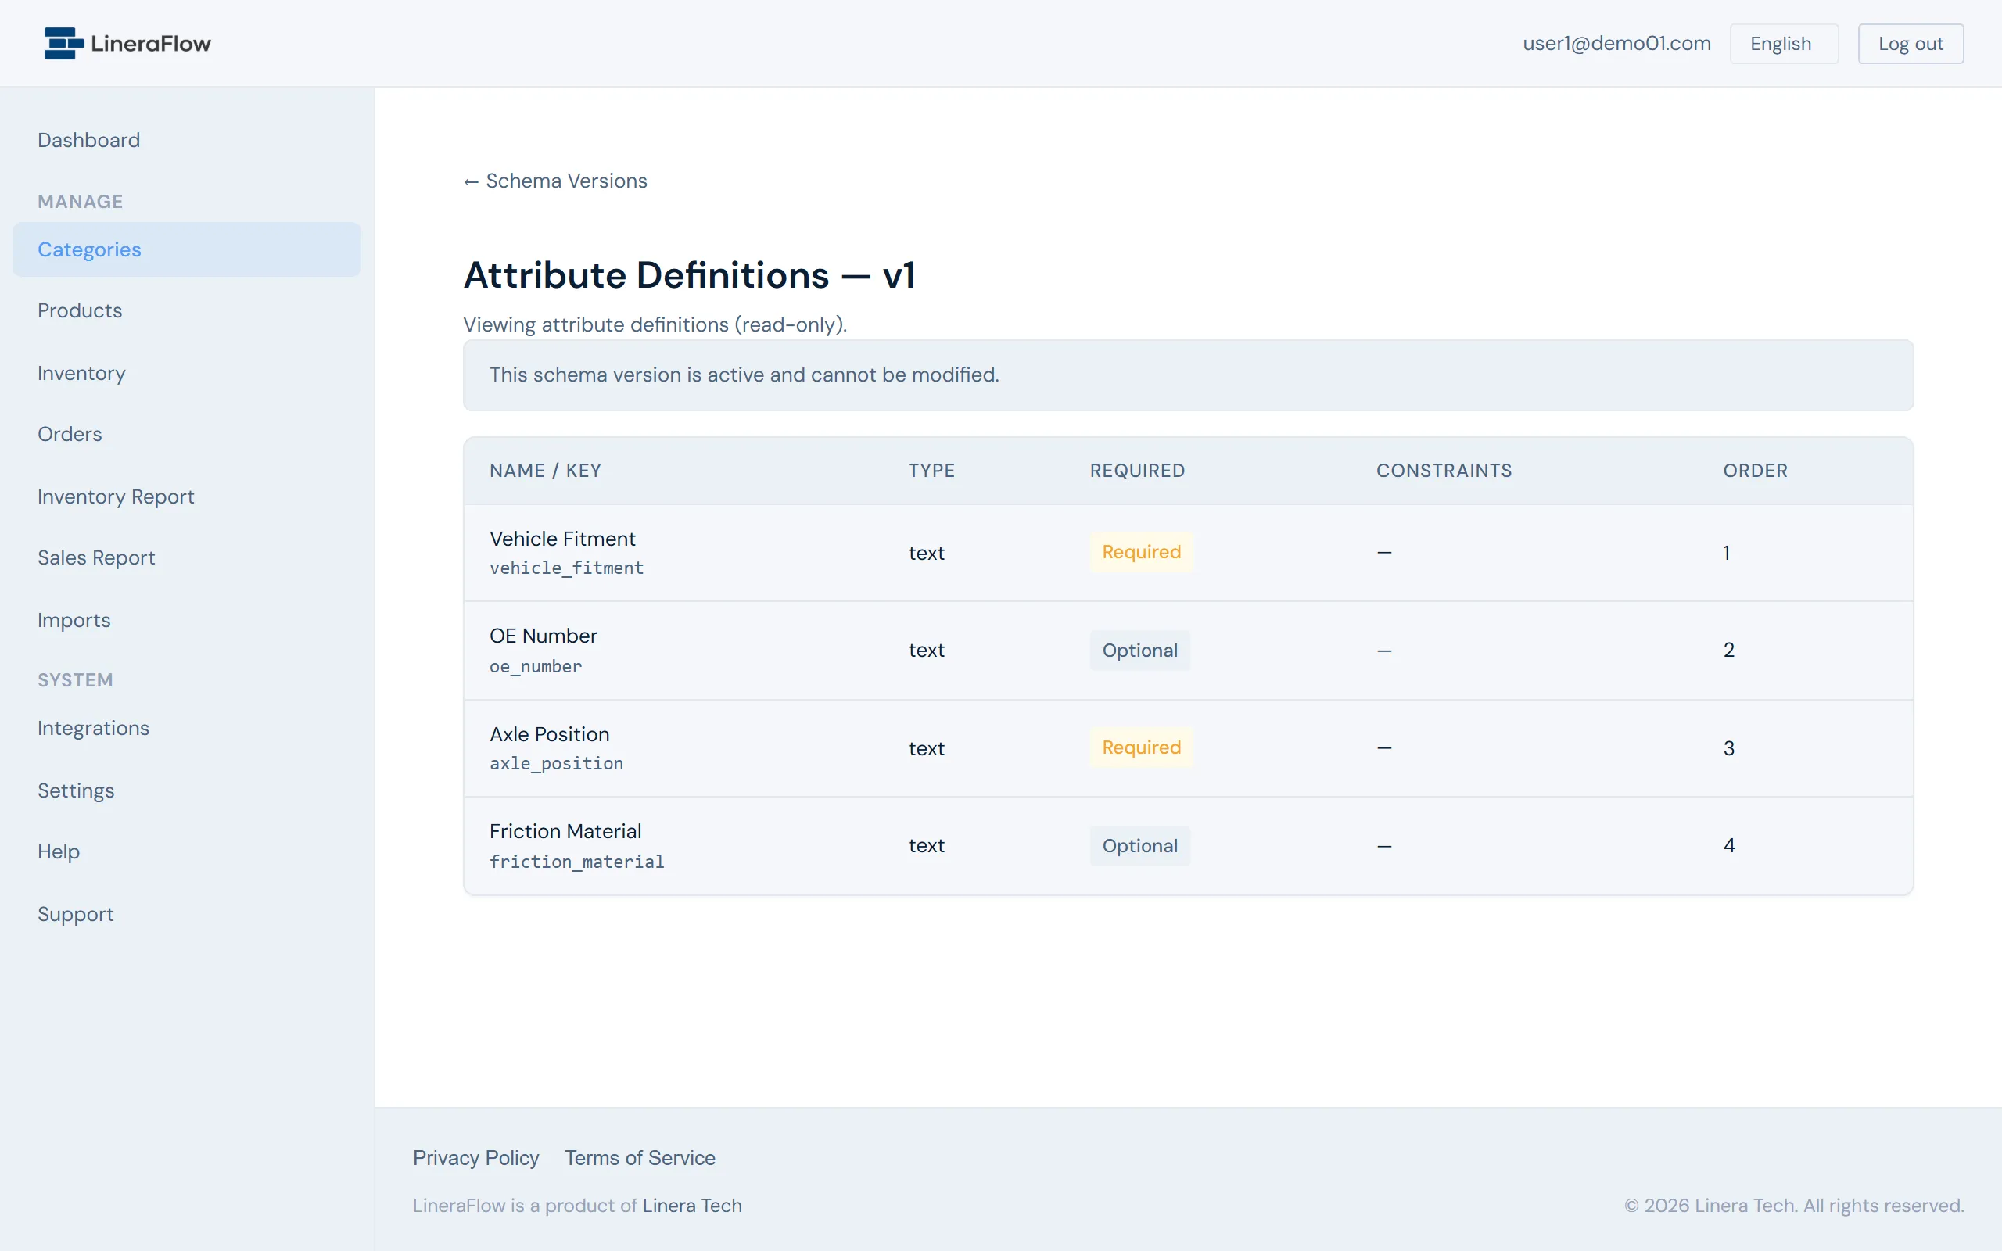Go back to Schema Versions
This screenshot has width=2002, height=1251.
coord(555,181)
